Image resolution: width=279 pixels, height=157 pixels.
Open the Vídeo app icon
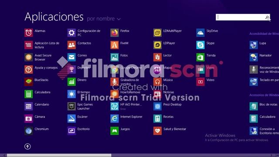(201, 82)
